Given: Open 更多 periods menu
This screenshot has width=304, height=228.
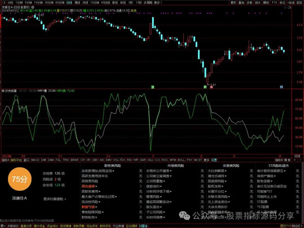Looking at the screenshot, I should [158, 3].
